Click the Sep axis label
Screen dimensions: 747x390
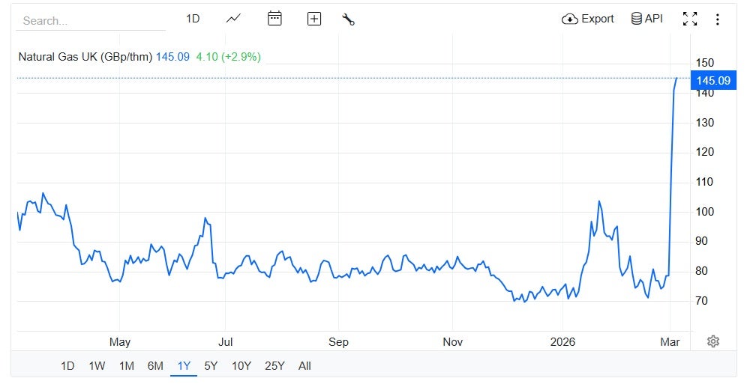tap(338, 342)
